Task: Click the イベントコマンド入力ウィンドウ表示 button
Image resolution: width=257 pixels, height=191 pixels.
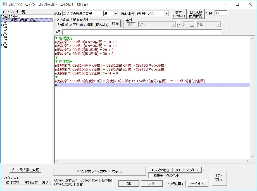Action: [99, 171]
